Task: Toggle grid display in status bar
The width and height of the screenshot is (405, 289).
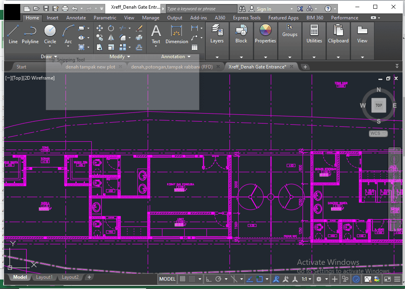Action: point(183,279)
